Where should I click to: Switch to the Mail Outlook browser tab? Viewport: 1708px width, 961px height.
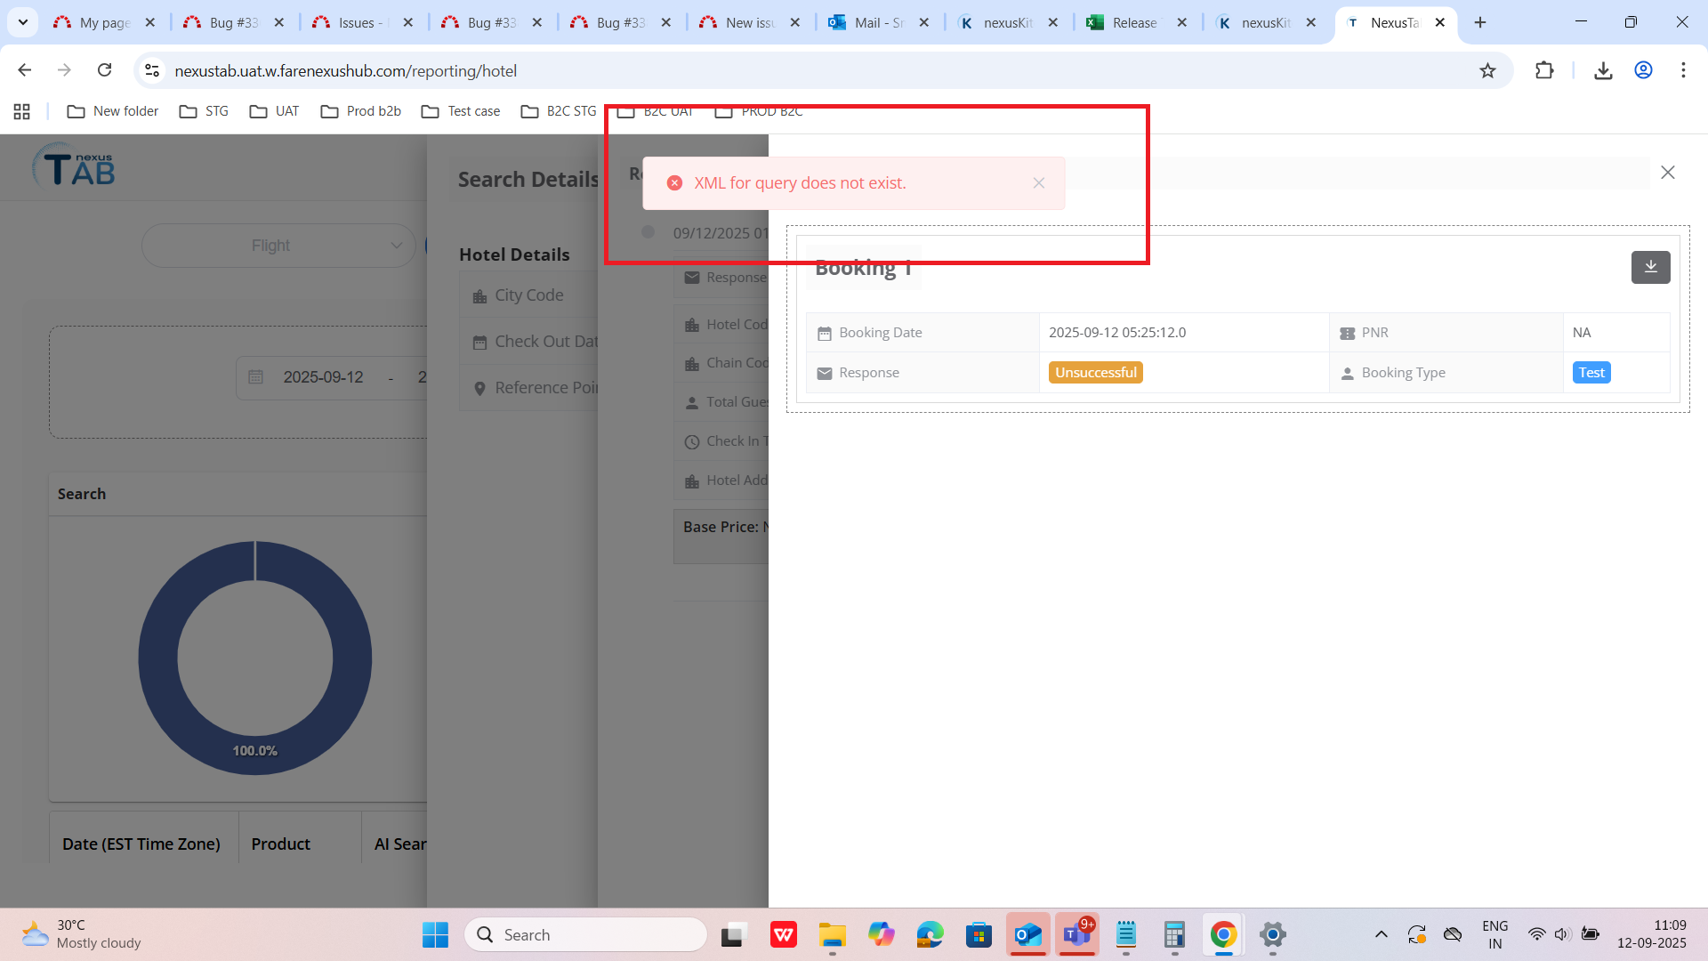pos(878,22)
